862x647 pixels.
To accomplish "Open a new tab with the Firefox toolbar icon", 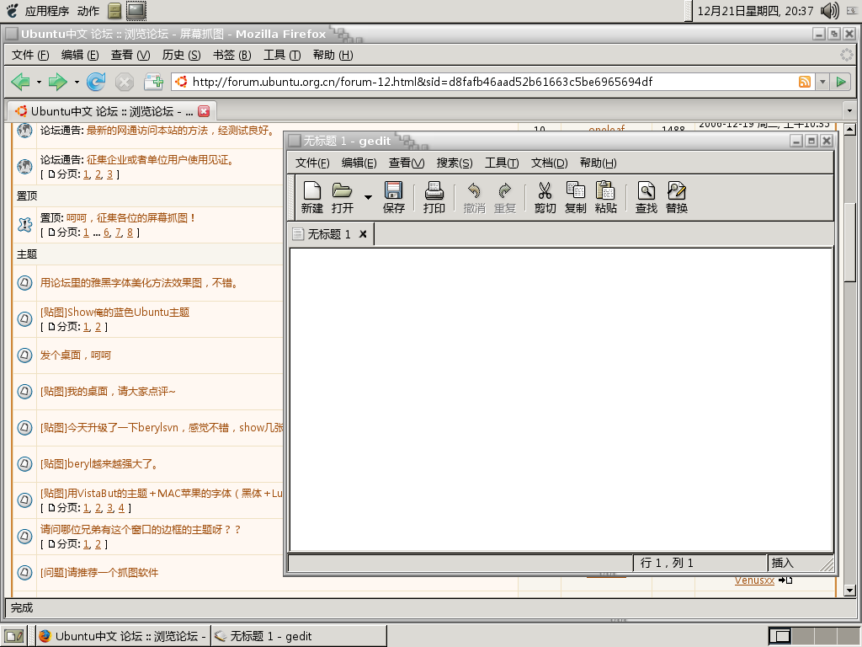I will click(x=154, y=82).
